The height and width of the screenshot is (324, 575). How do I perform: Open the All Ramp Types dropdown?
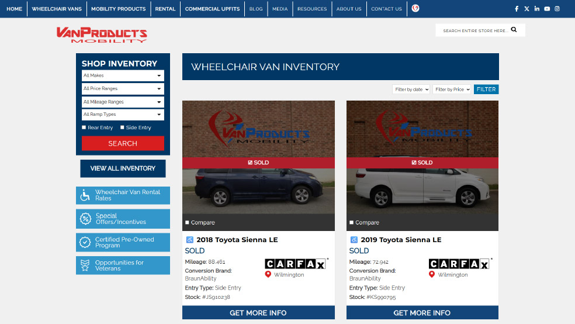[x=123, y=115]
